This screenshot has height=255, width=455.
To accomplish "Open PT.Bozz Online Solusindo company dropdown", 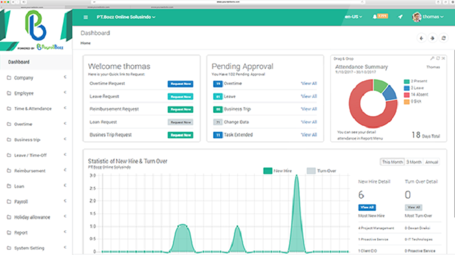I will tap(126, 17).
